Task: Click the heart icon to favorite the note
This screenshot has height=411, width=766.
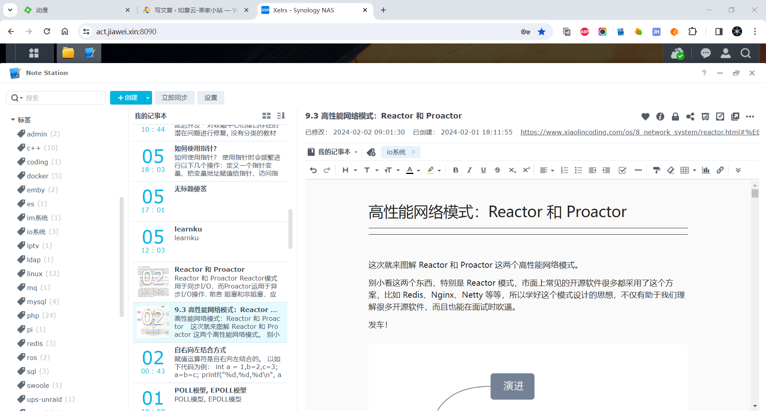Action: (x=645, y=116)
